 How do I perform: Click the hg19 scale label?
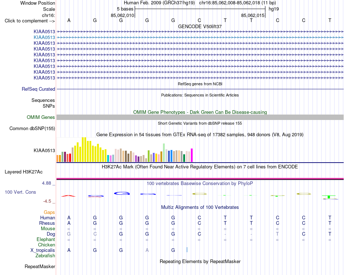coord(274,9)
